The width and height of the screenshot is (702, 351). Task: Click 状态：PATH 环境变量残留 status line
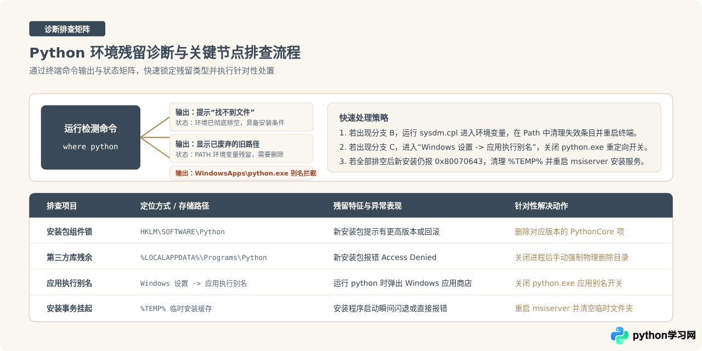229,155
